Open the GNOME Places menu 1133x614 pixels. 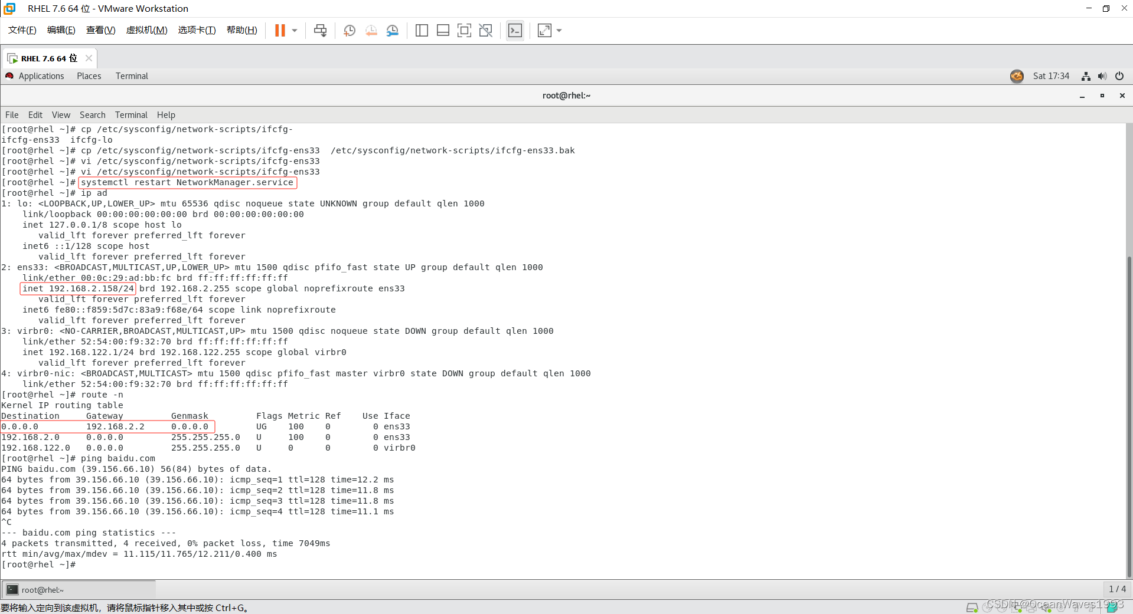89,76
